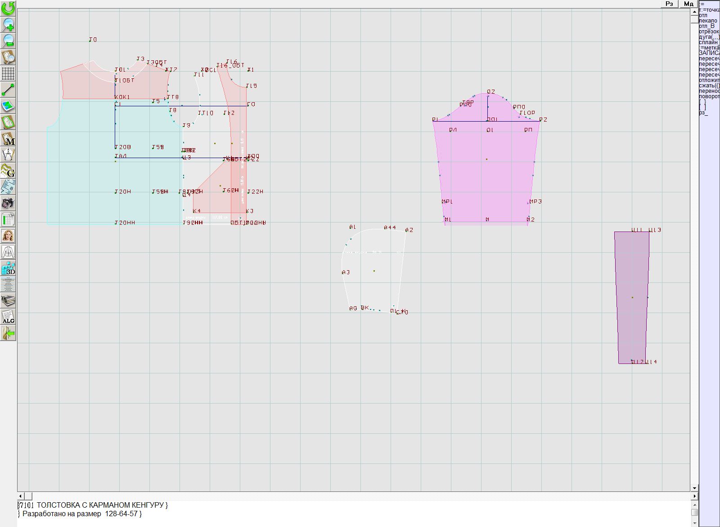Click the exit door icon
Viewport: 720px width, 527px height.
[8, 333]
